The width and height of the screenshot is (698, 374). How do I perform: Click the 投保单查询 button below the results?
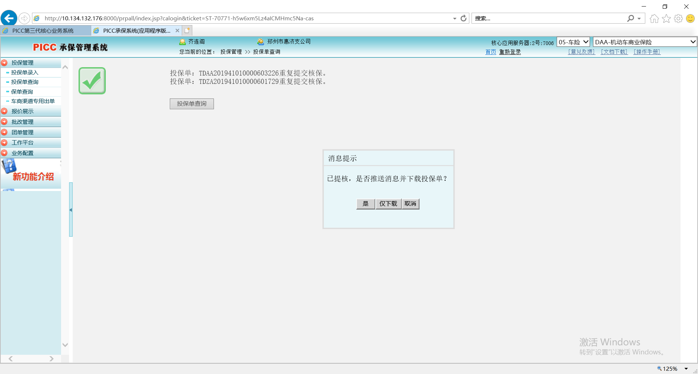coord(192,104)
